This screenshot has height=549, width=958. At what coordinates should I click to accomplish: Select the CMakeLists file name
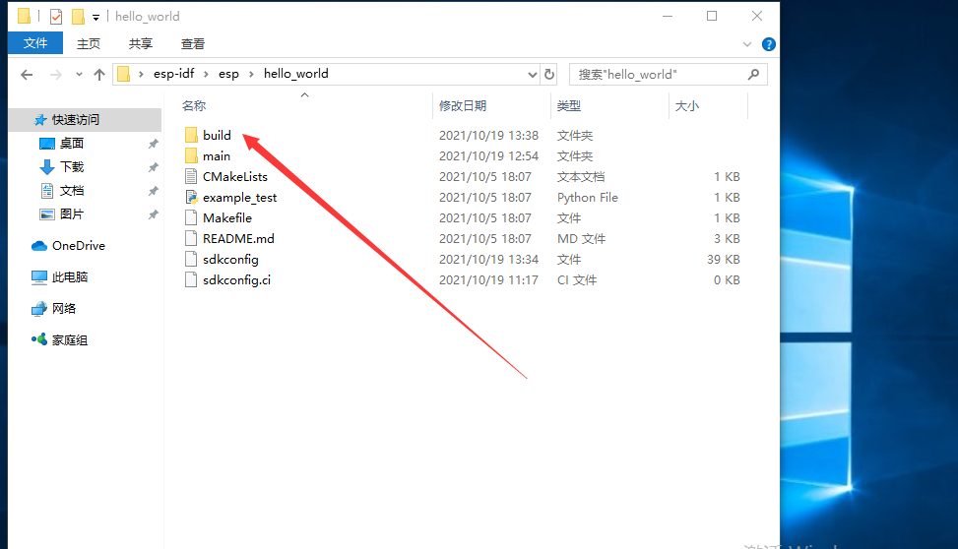[x=235, y=176]
